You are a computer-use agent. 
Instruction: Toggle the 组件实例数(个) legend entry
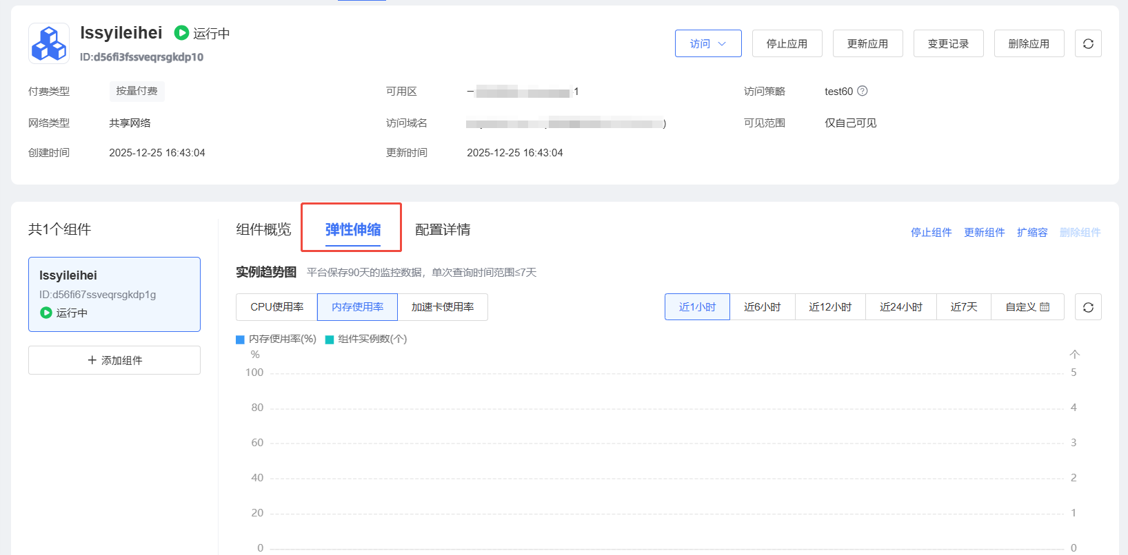(366, 339)
